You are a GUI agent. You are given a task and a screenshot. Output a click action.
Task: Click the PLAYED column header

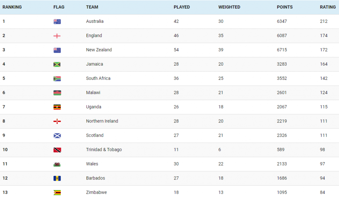point(182,7)
